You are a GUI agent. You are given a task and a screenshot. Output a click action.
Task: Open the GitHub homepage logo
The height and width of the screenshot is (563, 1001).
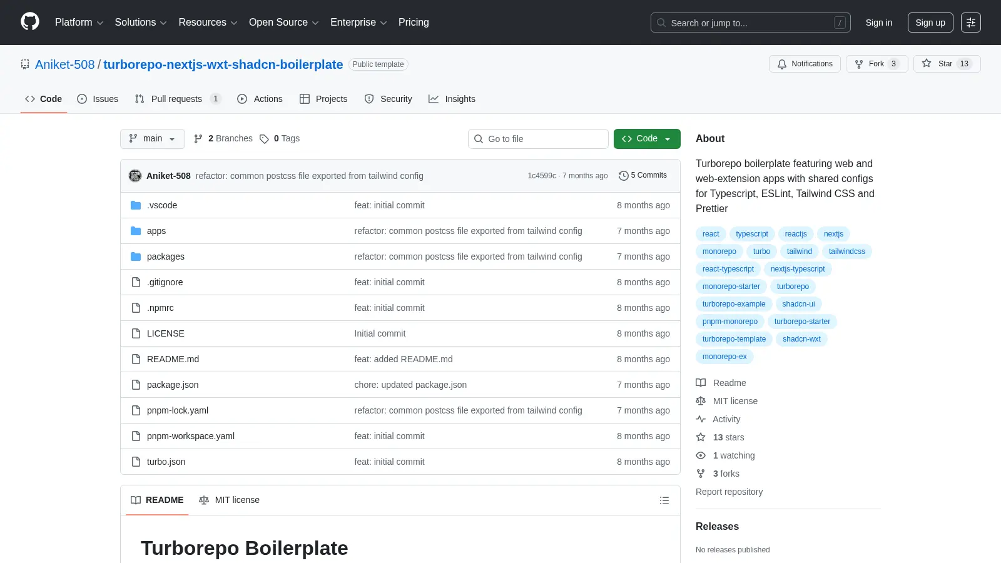[30, 22]
